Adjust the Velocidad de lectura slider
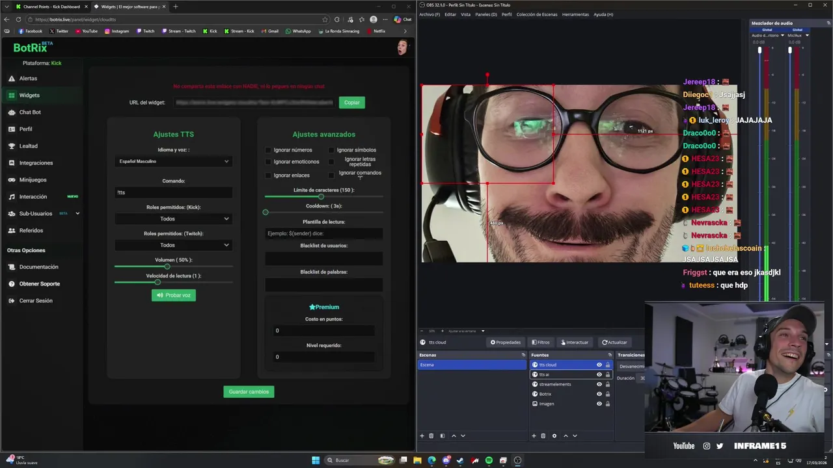833x468 pixels. click(x=157, y=282)
